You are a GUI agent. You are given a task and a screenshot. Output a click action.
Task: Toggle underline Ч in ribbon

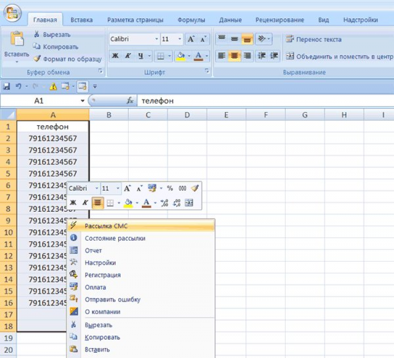tap(140, 56)
